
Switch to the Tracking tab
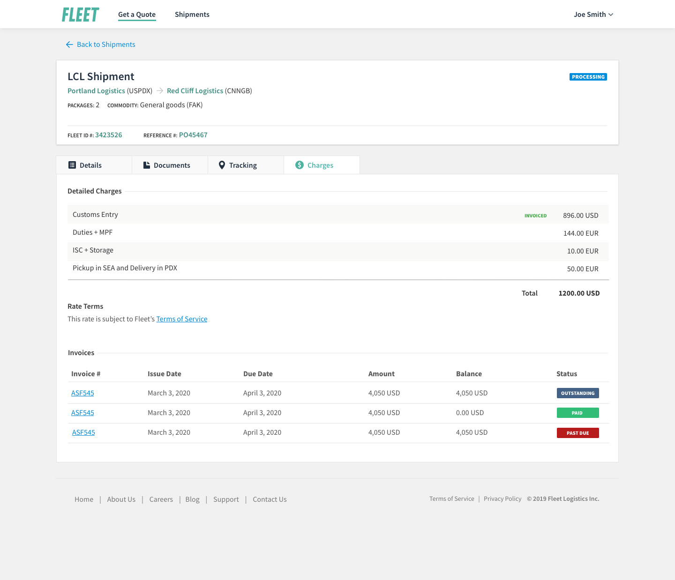pos(243,165)
